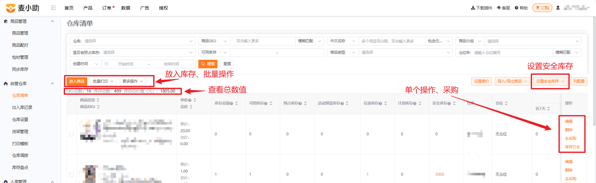Image resolution: width=596 pixels, height=183 pixels.
Task: Click the 商品管理 section icon in sidebar
Action: click(x=6, y=21)
